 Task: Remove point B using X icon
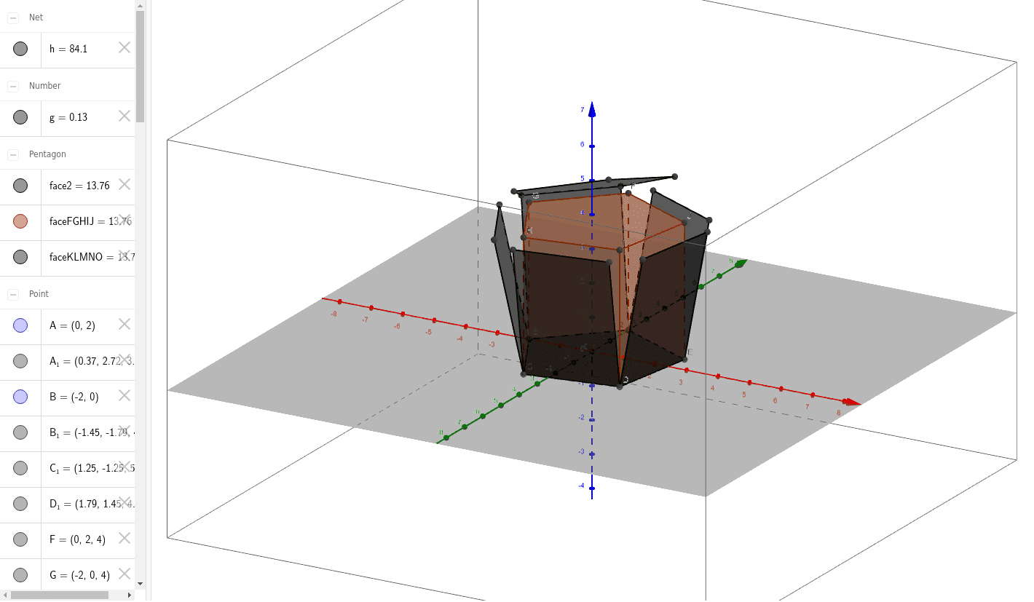pyautogui.click(x=124, y=396)
